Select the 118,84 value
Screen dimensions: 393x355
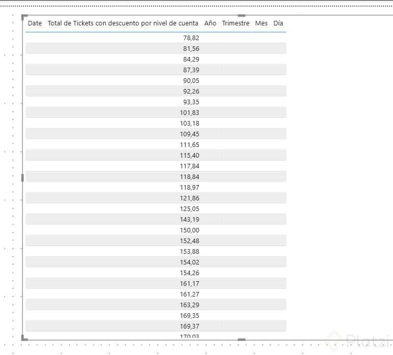pyautogui.click(x=190, y=177)
